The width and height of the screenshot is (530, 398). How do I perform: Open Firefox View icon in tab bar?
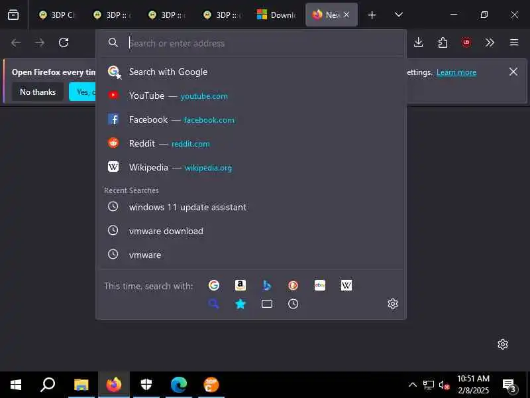click(13, 15)
